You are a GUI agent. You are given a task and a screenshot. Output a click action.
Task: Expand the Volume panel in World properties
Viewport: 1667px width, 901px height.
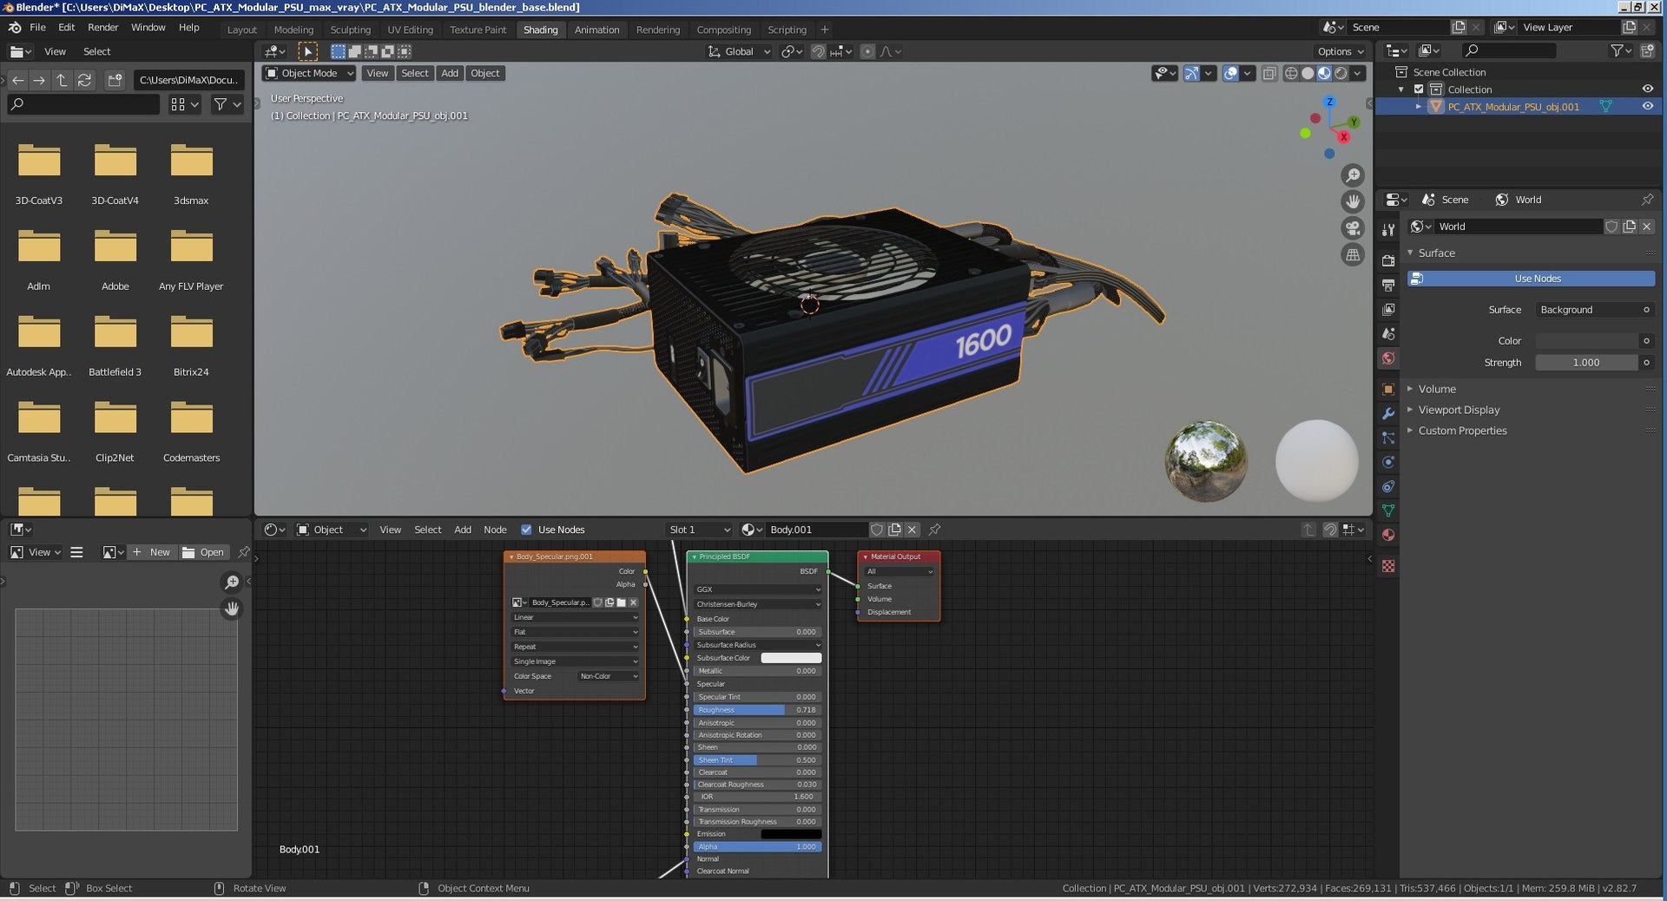pos(1436,389)
